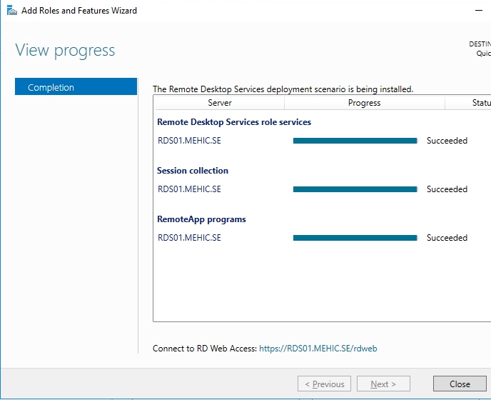The width and height of the screenshot is (491, 400).
Task: Click the Progress column header
Action: point(364,103)
